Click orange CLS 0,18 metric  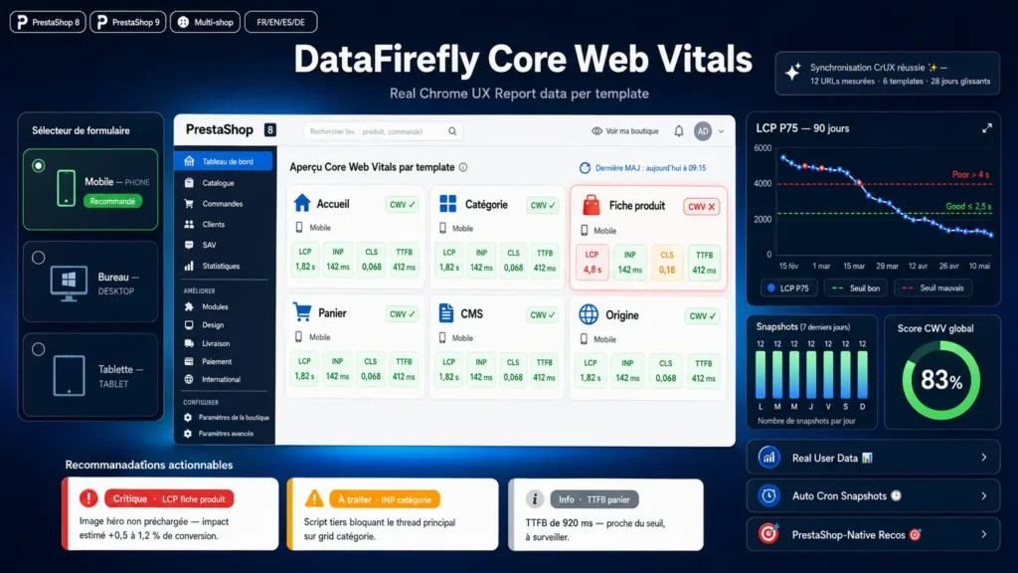667,262
